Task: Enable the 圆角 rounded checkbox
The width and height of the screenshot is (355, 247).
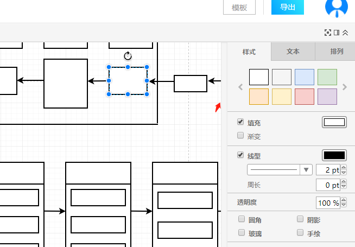Action: coord(242,219)
